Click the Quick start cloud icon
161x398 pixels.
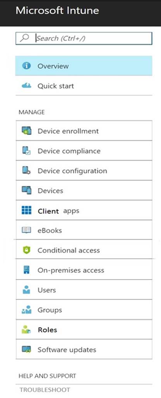tap(26, 86)
